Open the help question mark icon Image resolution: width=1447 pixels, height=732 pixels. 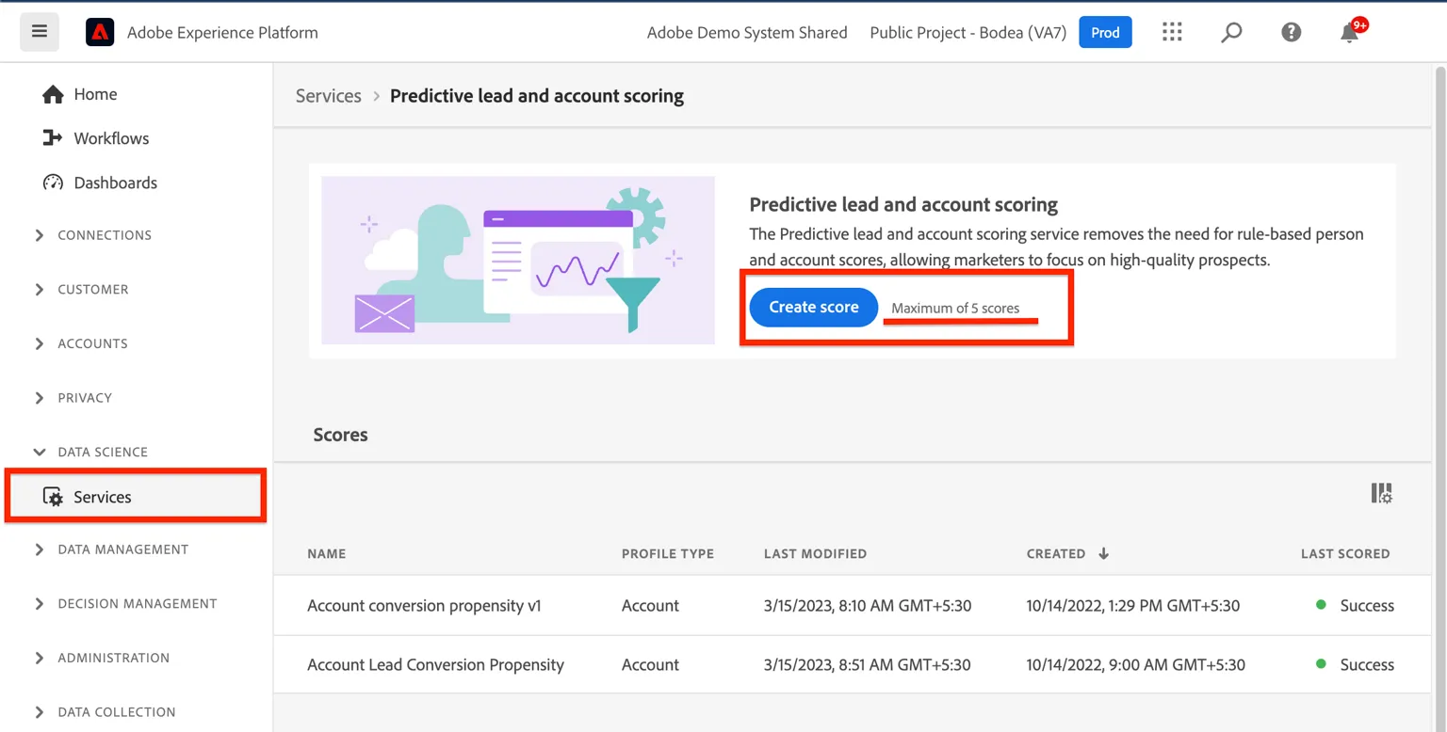coord(1292,32)
